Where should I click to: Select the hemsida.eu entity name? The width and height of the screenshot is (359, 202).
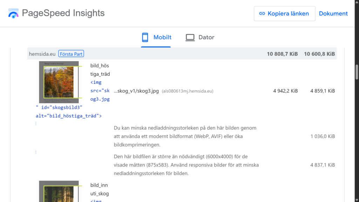pyautogui.click(x=42, y=54)
